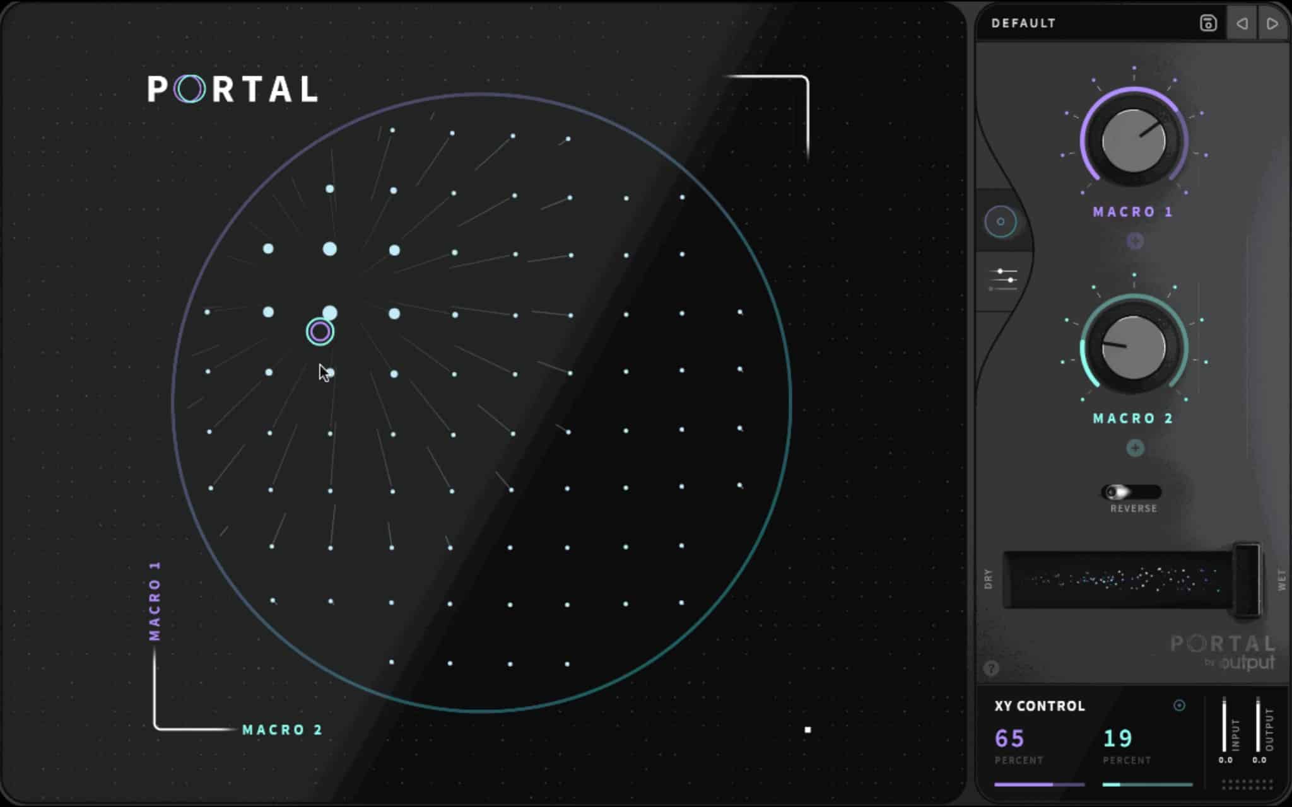Add an assignment under Macro 2

pos(1135,448)
